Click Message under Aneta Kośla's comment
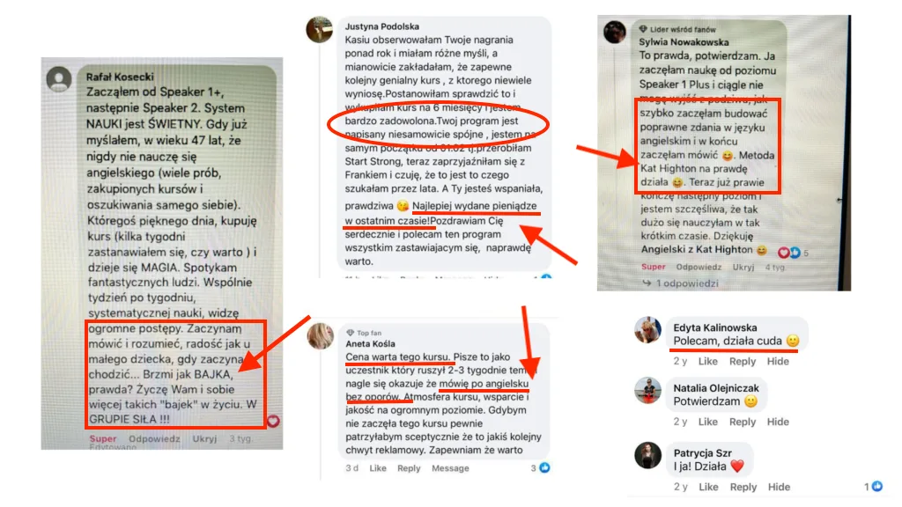The image size is (902, 507). (450, 468)
